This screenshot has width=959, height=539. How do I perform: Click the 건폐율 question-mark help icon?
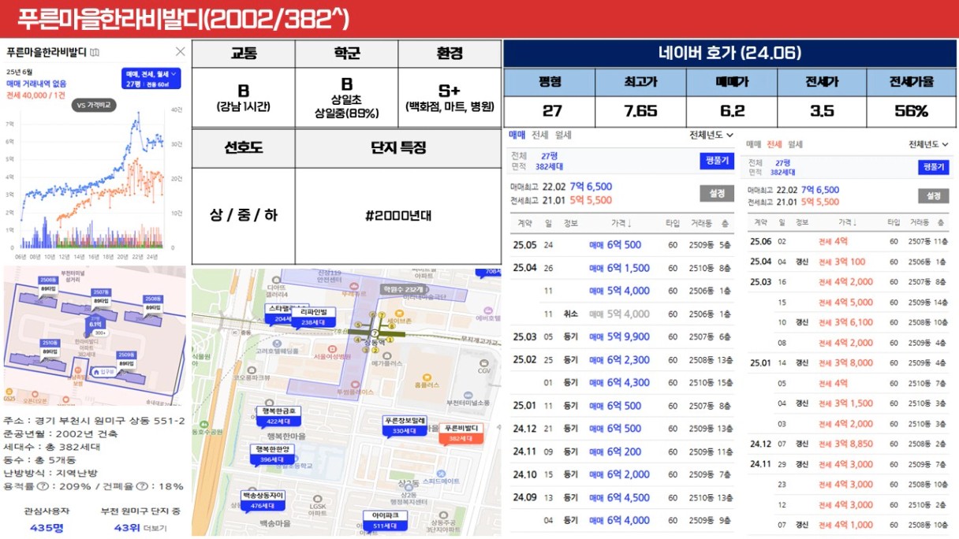[x=143, y=486]
